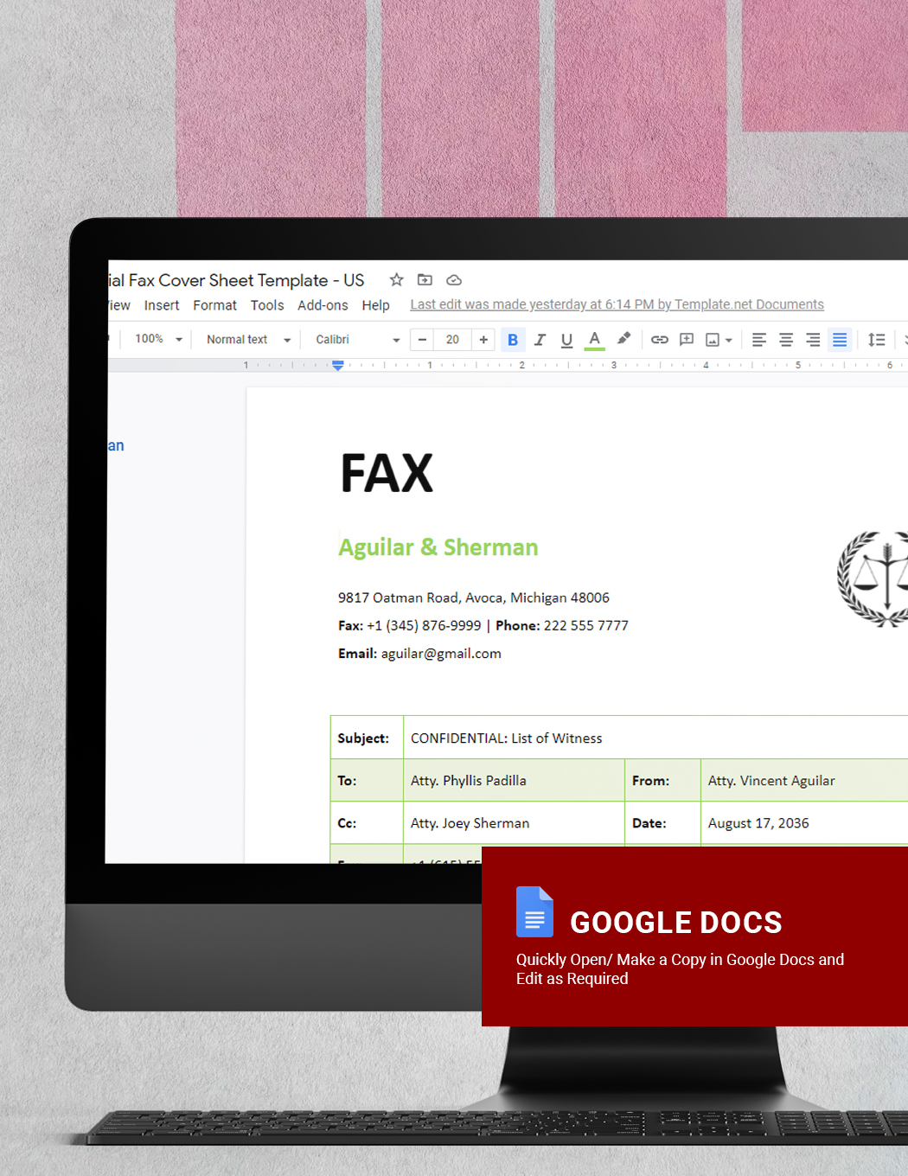
Task: Select left text alignment
Action: (x=758, y=339)
